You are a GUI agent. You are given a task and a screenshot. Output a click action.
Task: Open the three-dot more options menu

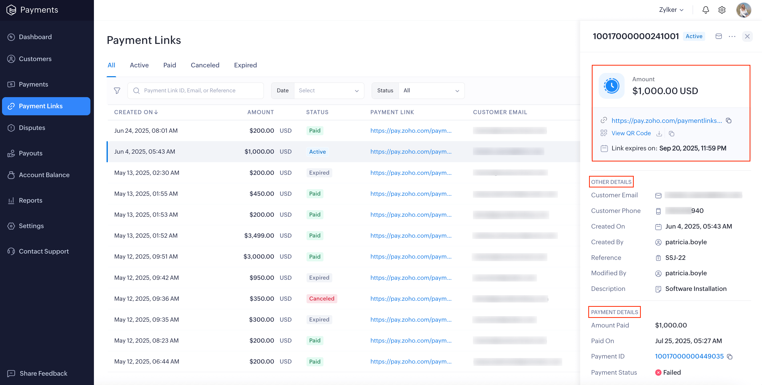732,36
